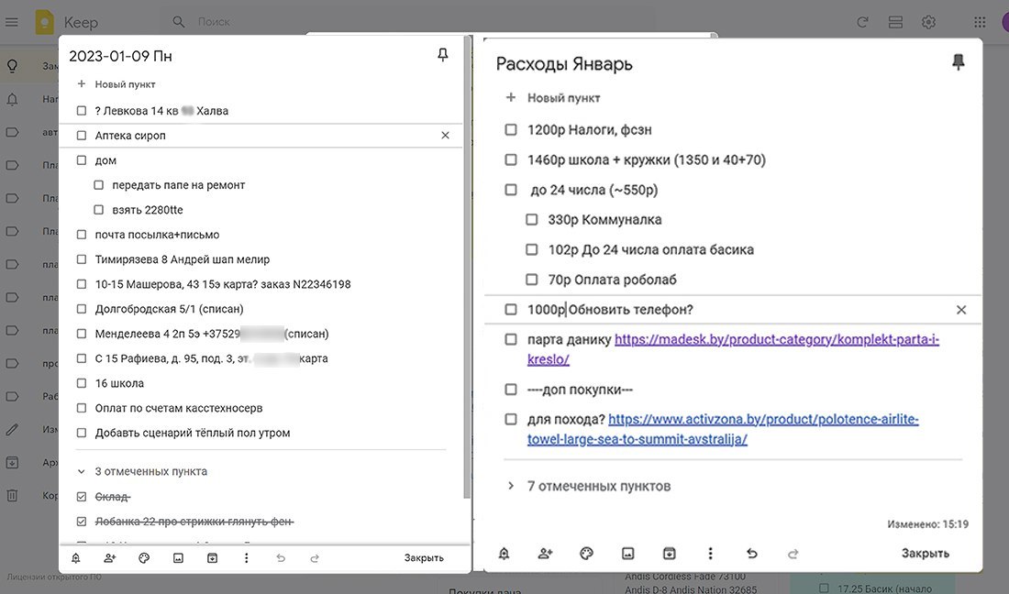Viewport: 1009px width, 594px height.
Task: Open the main menu hamburger in Keep
Action: (12, 22)
